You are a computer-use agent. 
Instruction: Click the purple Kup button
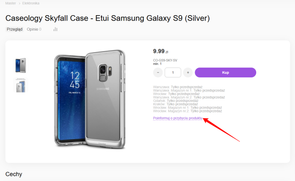pyautogui.click(x=225, y=72)
